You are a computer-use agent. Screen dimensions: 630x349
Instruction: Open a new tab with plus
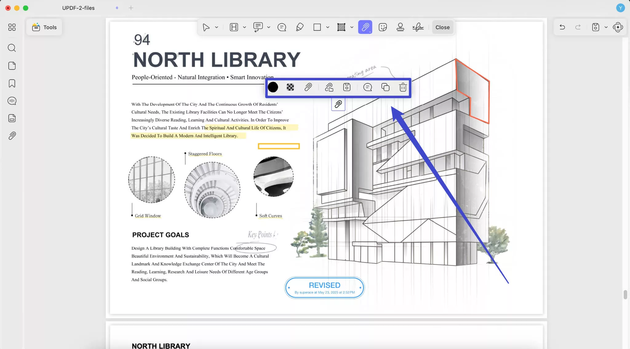pos(131,8)
